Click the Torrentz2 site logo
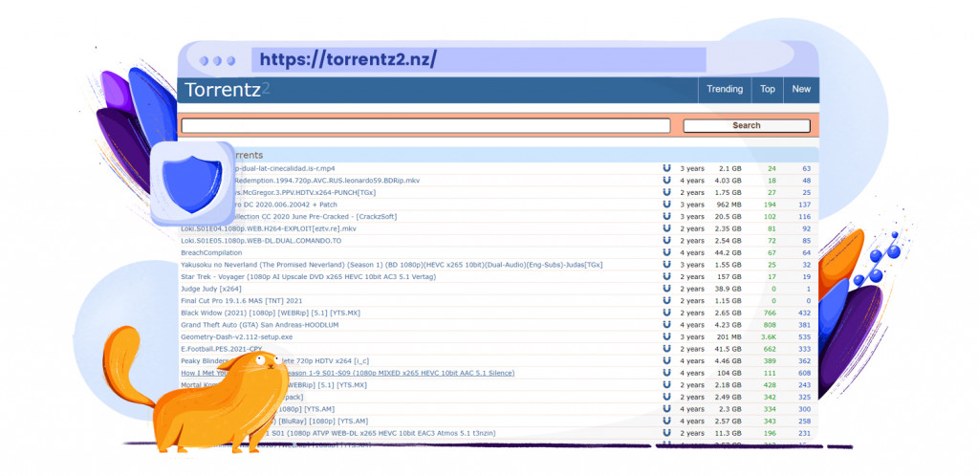Screen dimensions: 979x476 [228, 90]
